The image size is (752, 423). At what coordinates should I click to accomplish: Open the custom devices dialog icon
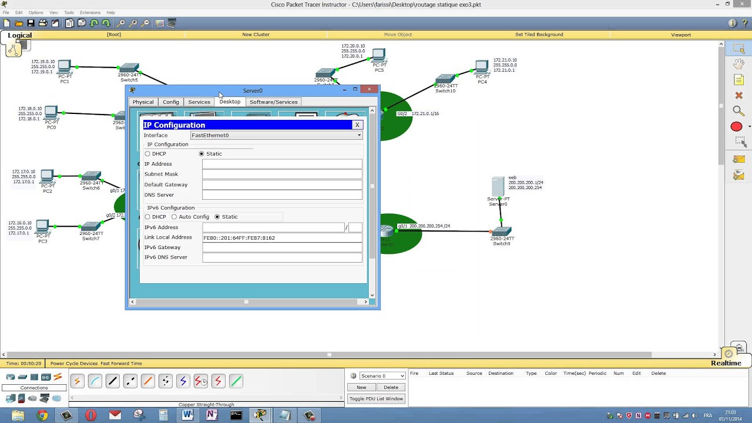[172, 23]
